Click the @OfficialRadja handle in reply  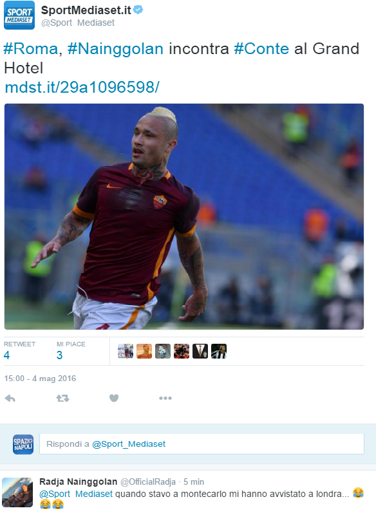(x=148, y=482)
